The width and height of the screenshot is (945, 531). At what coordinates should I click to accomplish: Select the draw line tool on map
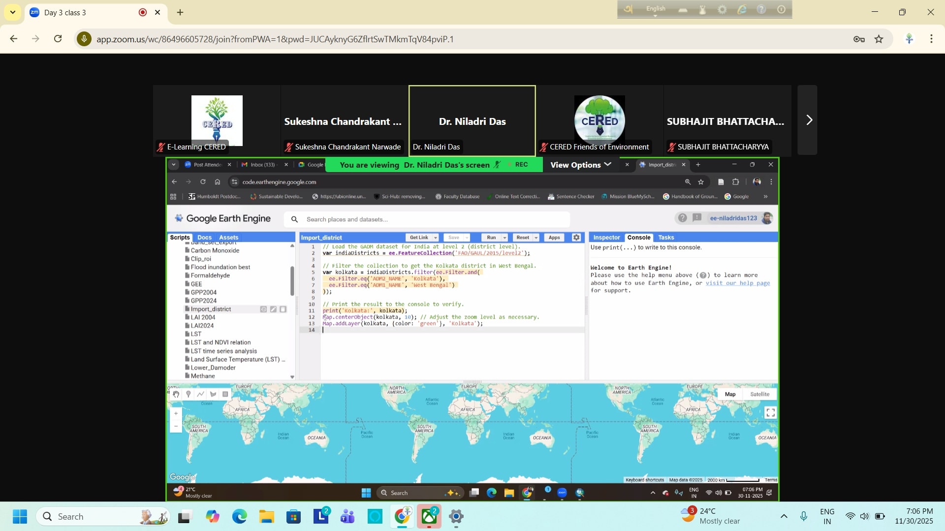[201, 394]
